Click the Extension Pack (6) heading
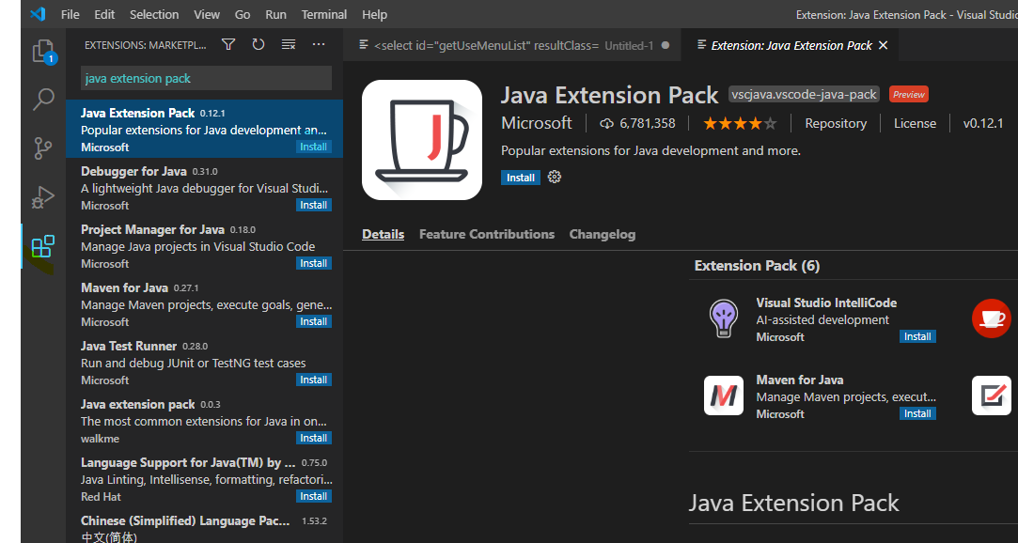This screenshot has width=1018, height=543. click(x=757, y=265)
